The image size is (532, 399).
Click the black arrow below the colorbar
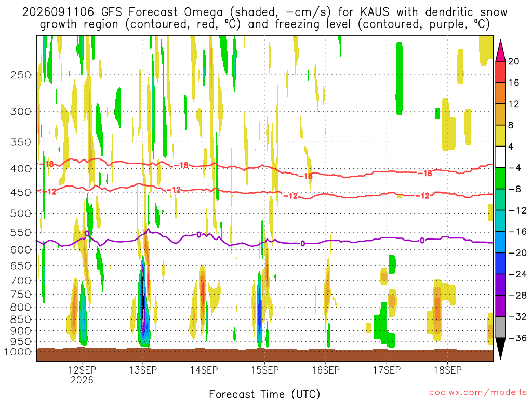(500, 349)
